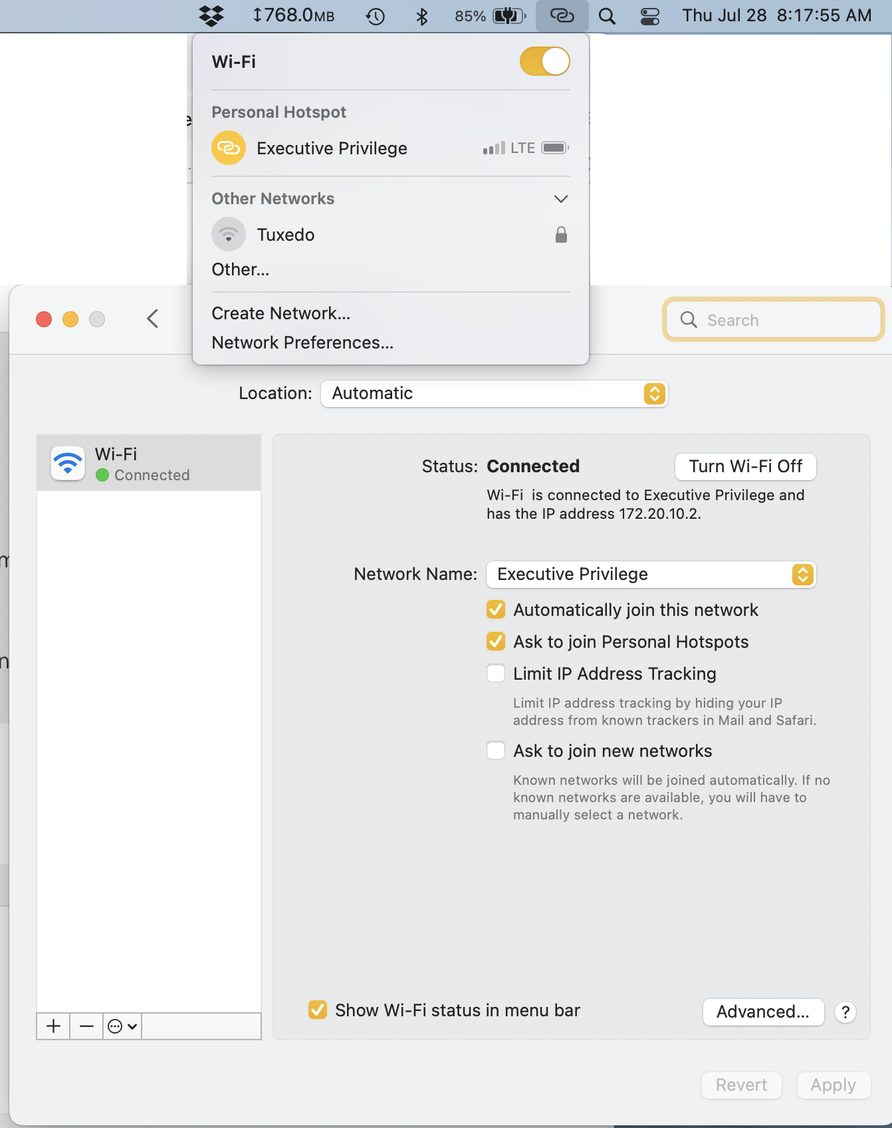
Task: Turn off the Wi-Fi toggle switch
Action: coord(545,61)
